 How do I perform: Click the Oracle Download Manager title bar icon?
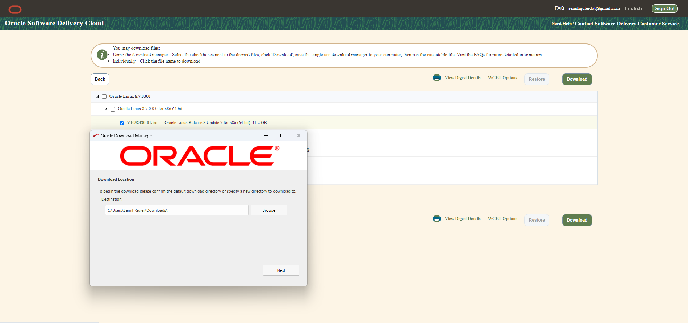(96, 135)
